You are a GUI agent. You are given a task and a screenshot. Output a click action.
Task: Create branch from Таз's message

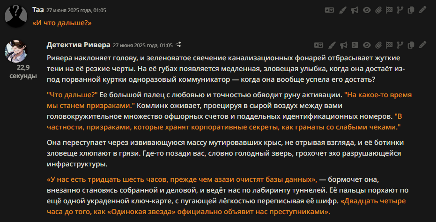[x=400, y=10]
